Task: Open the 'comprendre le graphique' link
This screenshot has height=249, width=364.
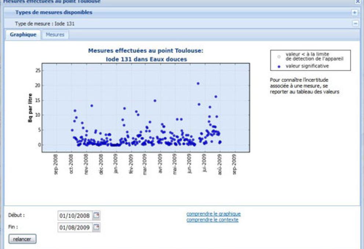Action: click(214, 214)
